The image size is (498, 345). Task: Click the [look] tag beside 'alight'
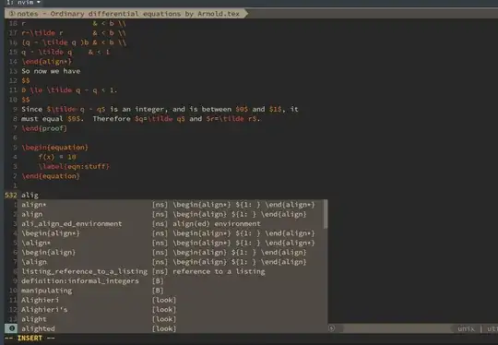(164, 319)
